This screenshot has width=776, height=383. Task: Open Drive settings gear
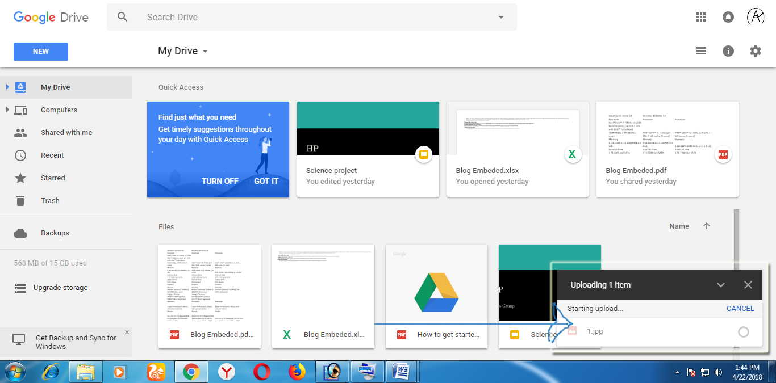click(756, 51)
